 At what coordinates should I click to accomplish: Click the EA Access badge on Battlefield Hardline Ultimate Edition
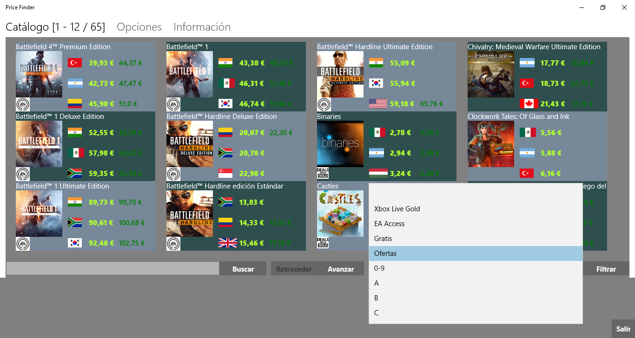pos(324,104)
